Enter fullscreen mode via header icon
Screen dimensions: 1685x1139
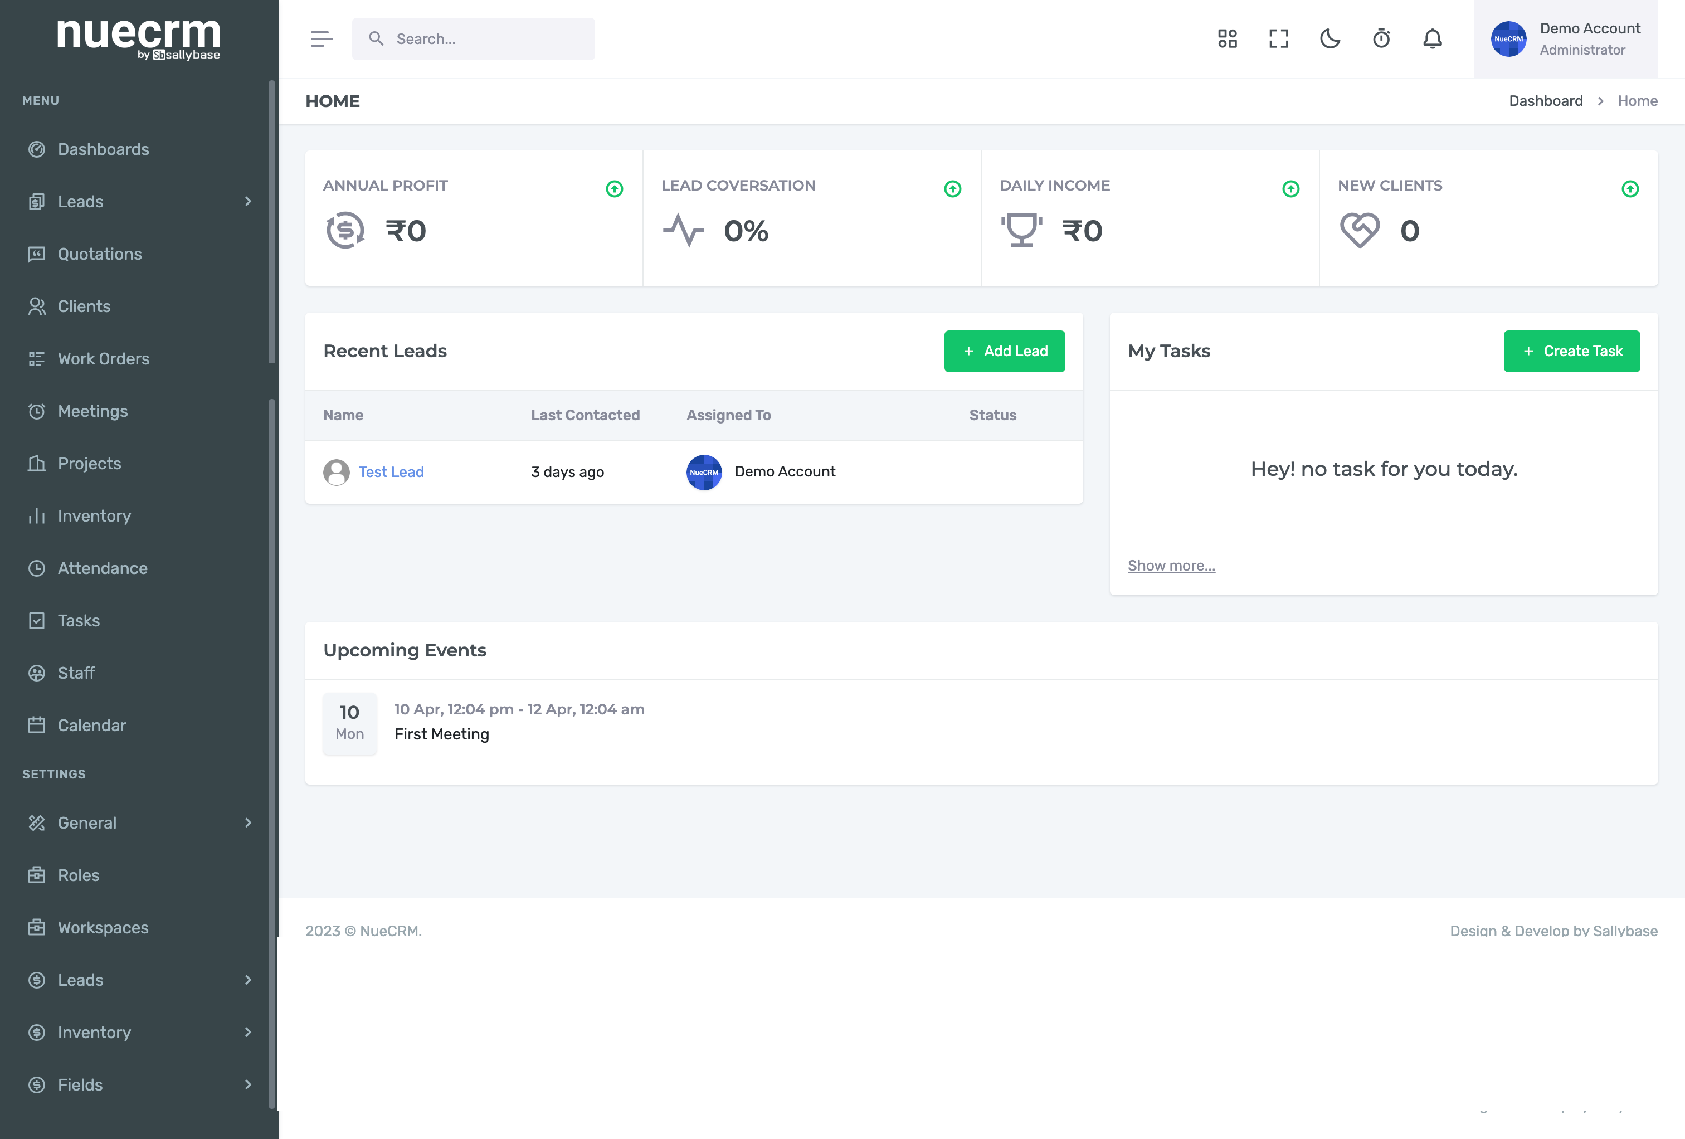pos(1279,39)
